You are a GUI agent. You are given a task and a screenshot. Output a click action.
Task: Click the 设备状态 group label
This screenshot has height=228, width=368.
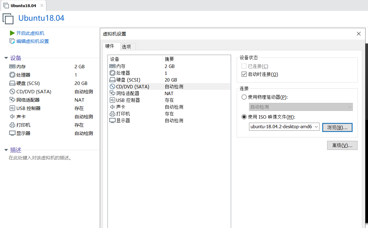(249, 57)
